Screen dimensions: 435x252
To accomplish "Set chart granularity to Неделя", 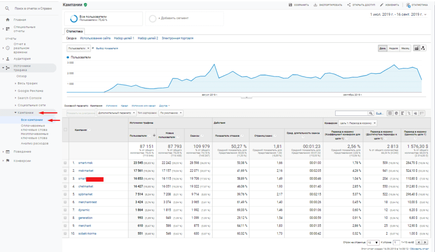I will pos(394,48).
